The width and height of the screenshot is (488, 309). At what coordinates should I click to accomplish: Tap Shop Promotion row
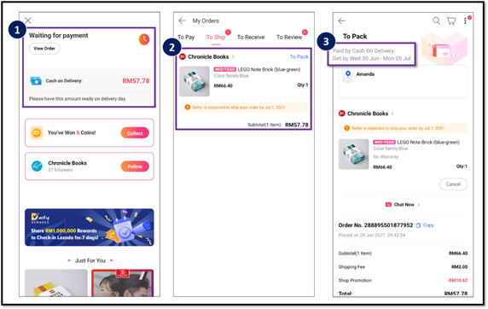tap(403, 280)
